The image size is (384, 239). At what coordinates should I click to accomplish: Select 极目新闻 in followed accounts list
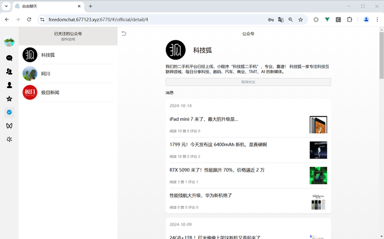click(x=68, y=92)
